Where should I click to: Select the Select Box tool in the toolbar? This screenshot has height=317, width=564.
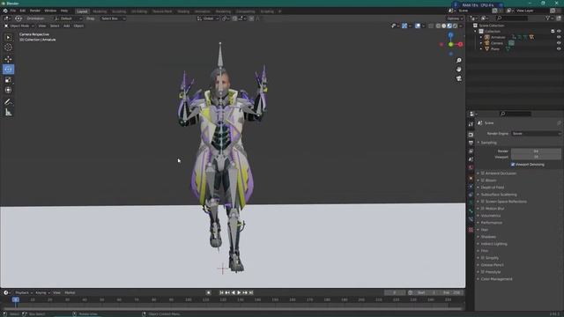(8, 37)
